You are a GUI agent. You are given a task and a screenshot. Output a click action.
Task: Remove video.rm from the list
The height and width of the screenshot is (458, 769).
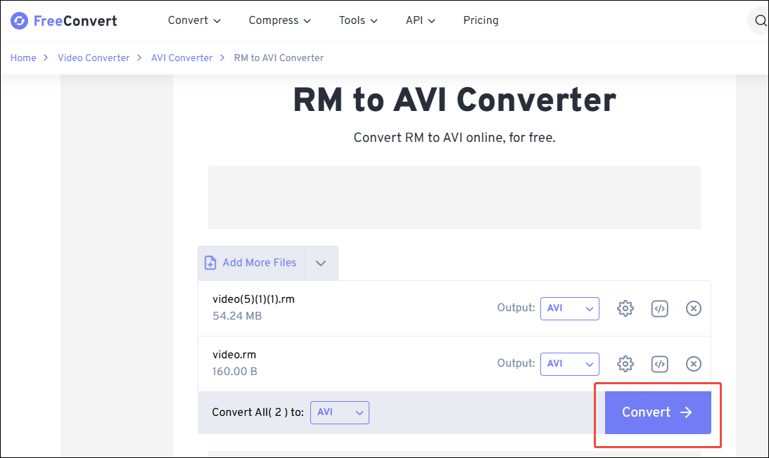[694, 364]
